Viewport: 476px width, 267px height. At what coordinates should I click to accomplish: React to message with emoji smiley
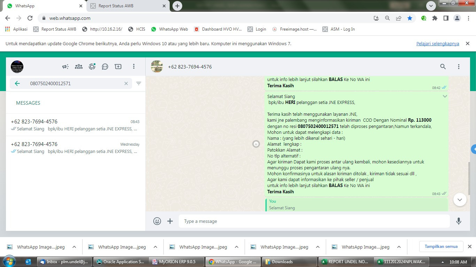click(x=256, y=144)
